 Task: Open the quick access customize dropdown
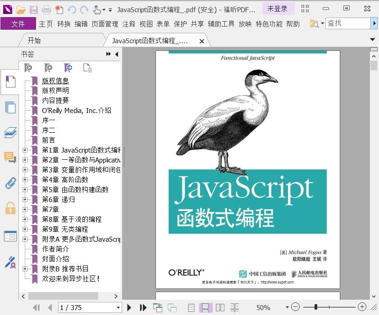110,10
